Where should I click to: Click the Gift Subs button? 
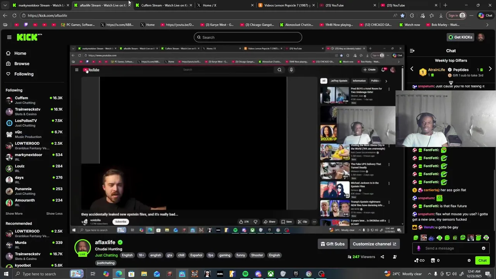[x=332, y=244]
